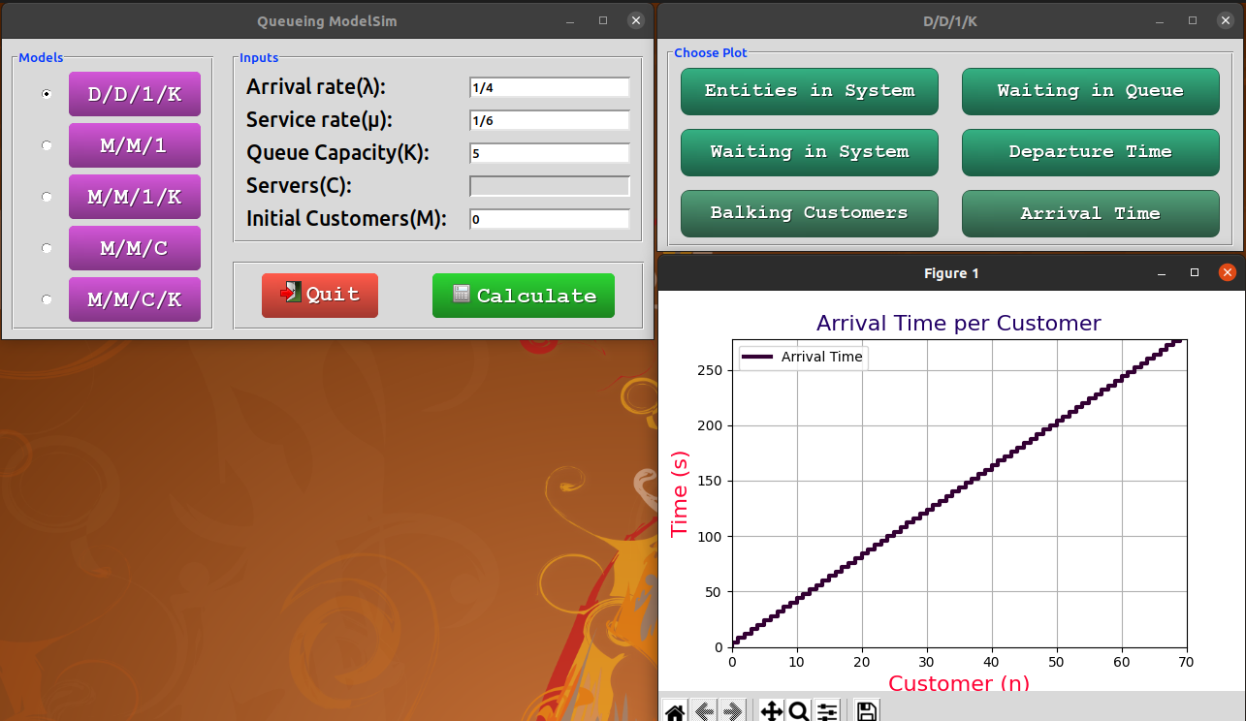Show the Waiting in Queue plot
The width and height of the screenshot is (1246, 721).
point(1091,91)
